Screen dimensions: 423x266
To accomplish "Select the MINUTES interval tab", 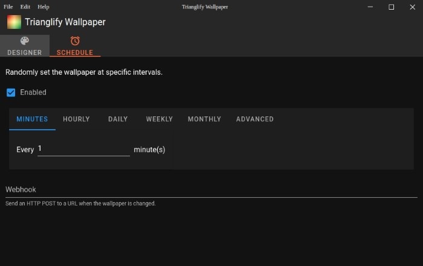I will pyautogui.click(x=32, y=119).
